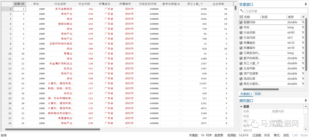Select row number 12 header
309x137 pixels.
(x=7, y=64)
